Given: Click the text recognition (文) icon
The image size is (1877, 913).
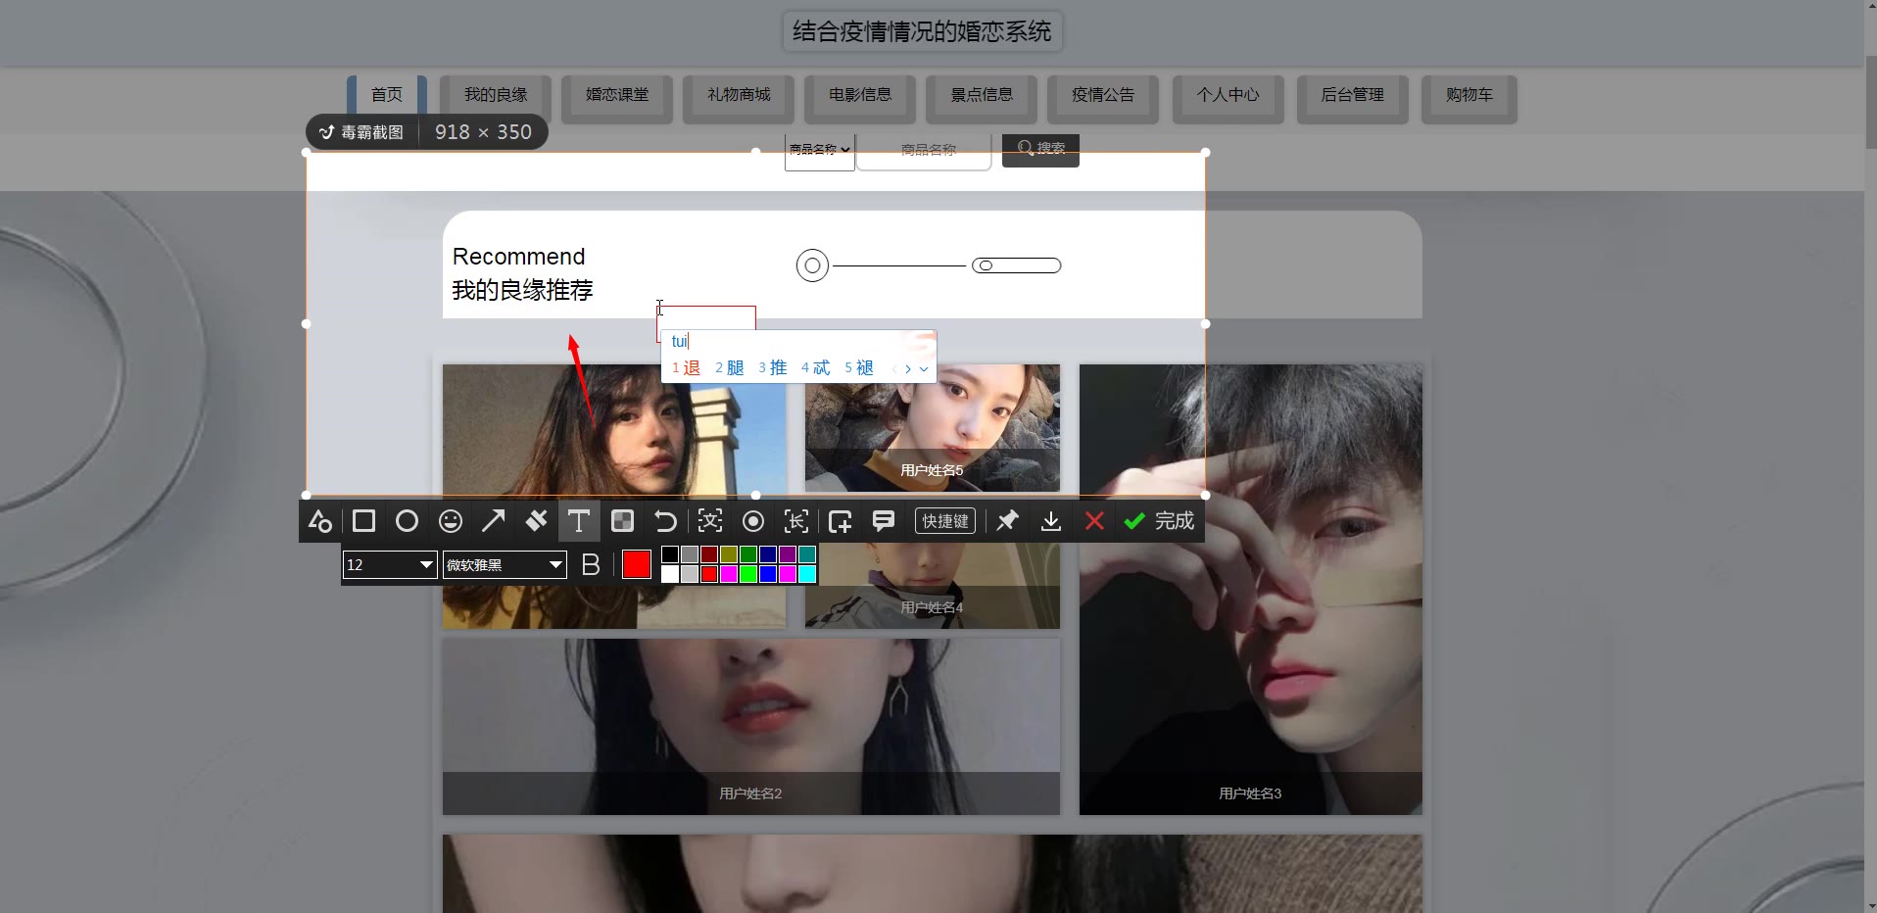Looking at the screenshot, I should (710, 521).
